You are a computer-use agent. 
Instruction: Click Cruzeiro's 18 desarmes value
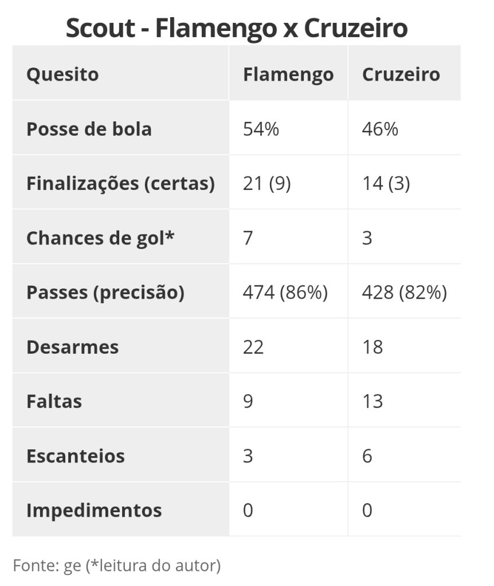(x=373, y=347)
